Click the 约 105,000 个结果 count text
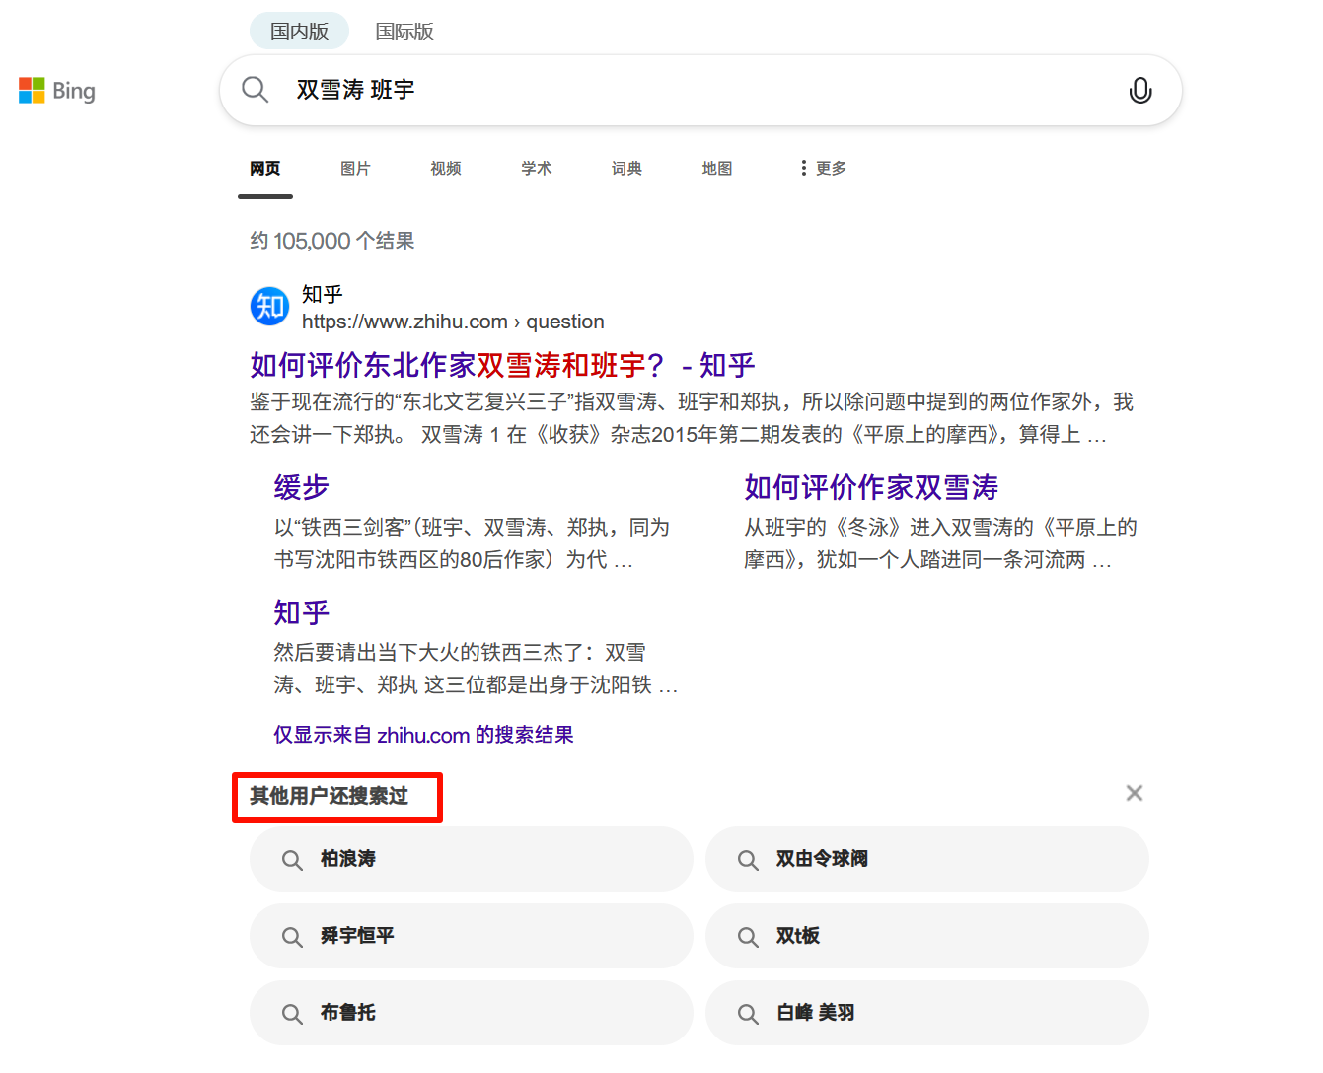The height and width of the screenshot is (1073, 1323). (331, 241)
